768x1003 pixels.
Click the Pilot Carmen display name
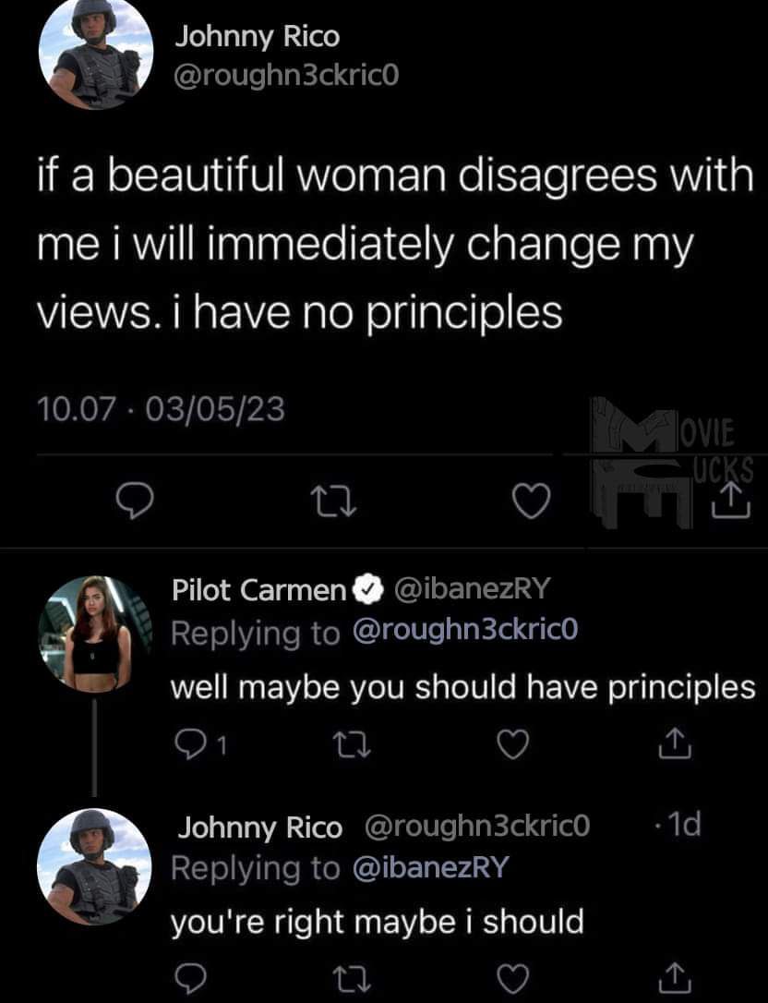coord(258,589)
